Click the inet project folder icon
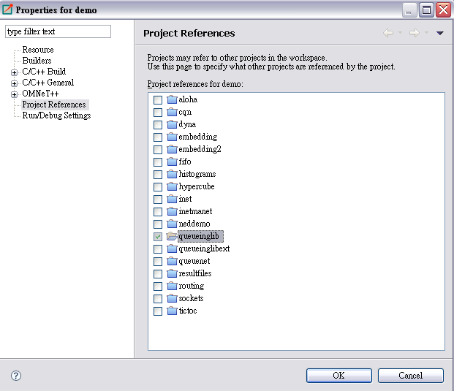Screen dimensions: 454x391 pyautogui.click(x=172, y=199)
